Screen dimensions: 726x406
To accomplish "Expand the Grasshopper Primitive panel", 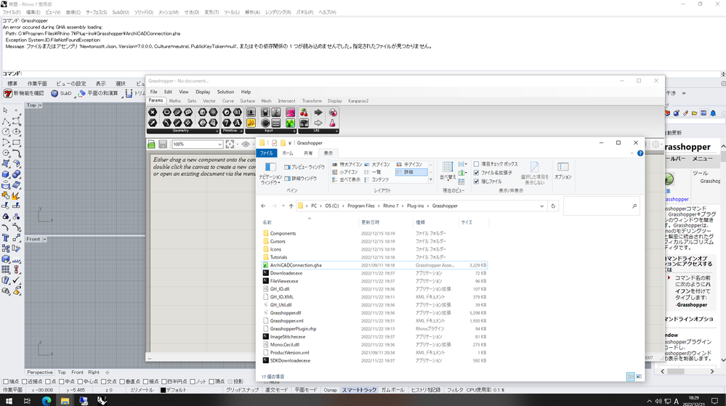I will click(x=242, y=131).
